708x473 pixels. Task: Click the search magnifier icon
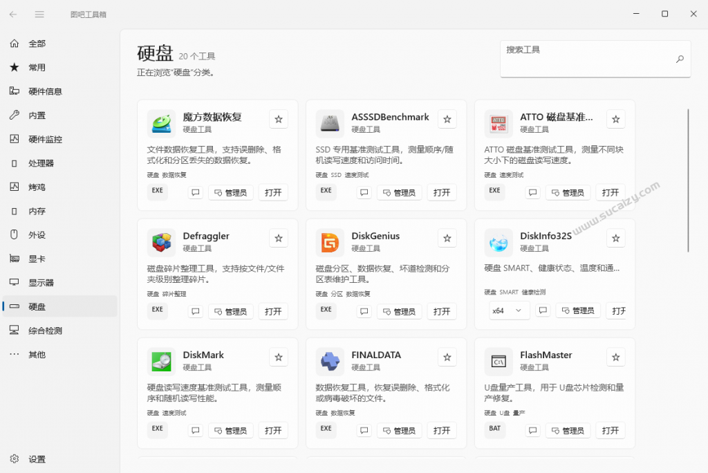coord(680,59)
